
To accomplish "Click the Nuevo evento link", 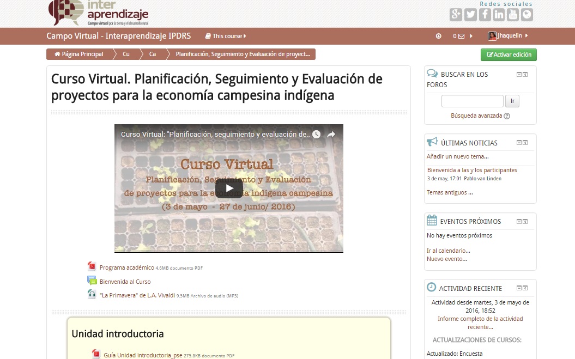I will click(x=447, y=259).
